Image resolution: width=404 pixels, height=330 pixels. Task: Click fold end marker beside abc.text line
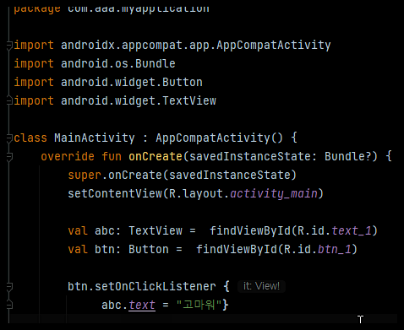coord(9,305)
